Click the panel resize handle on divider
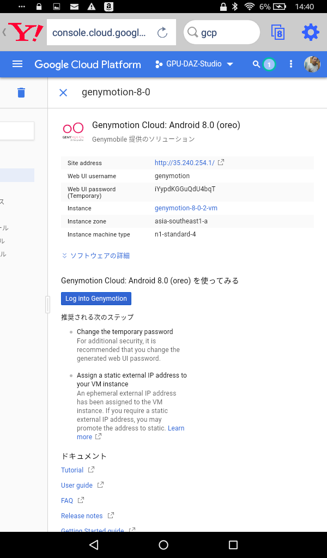 coord(47,304)
